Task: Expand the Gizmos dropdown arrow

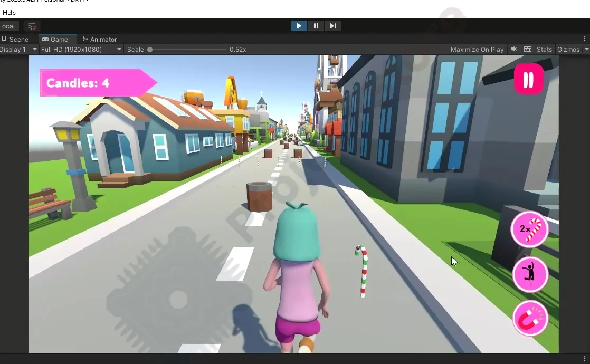Action: pyautogui.click(x=585, y=50)
